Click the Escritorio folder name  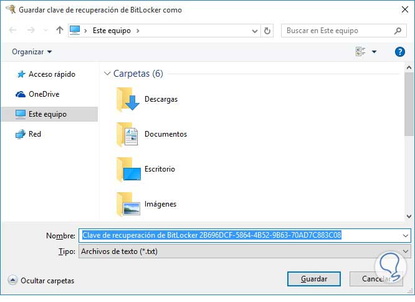point(160,169)
